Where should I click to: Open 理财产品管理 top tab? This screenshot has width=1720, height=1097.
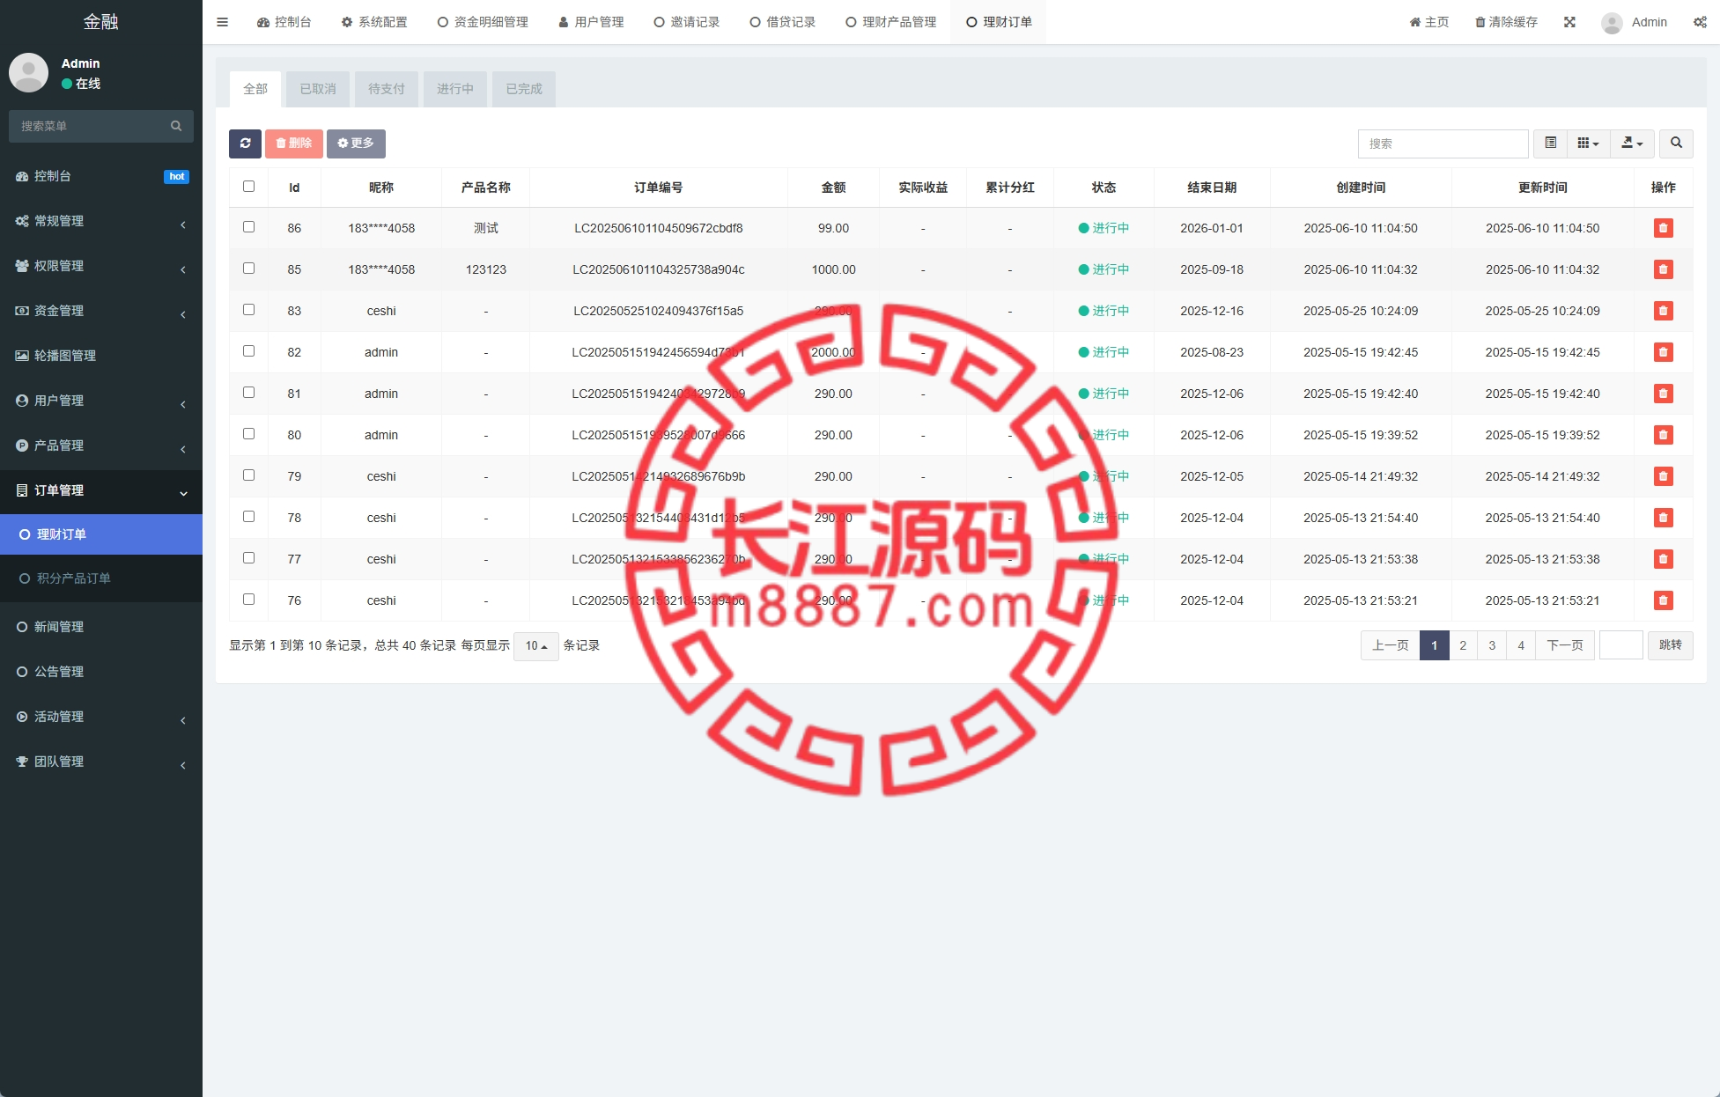pos(891,22)
